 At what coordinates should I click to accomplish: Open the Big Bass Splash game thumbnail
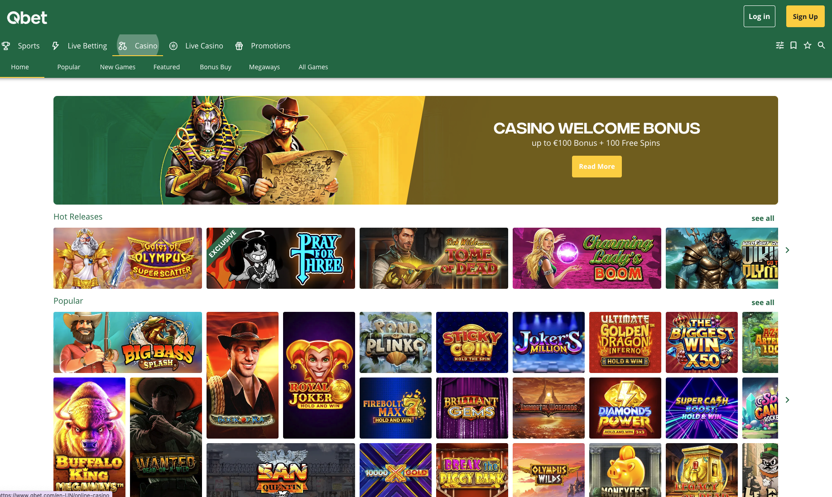(x=128, y=343)
